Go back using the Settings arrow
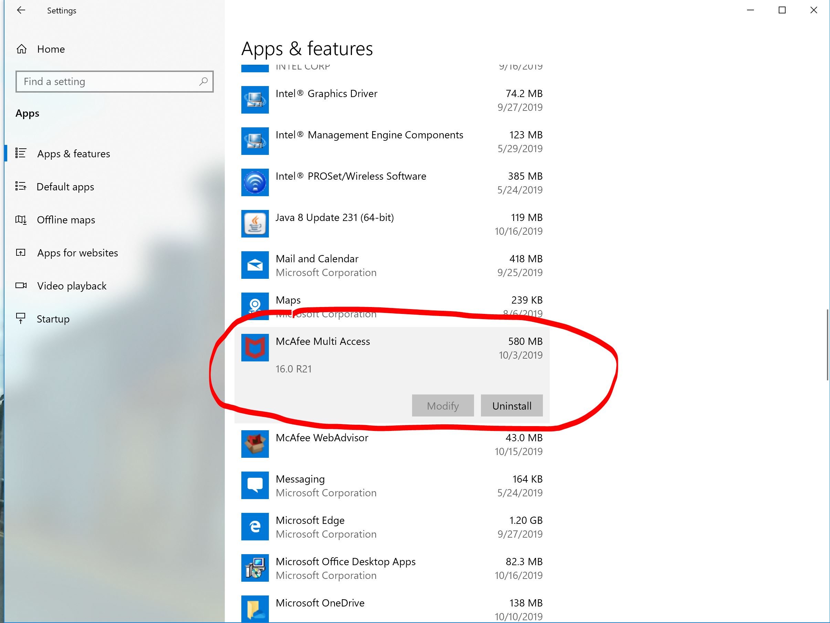The width and height of the screenshot is (830, 623). tap(21, 11)
